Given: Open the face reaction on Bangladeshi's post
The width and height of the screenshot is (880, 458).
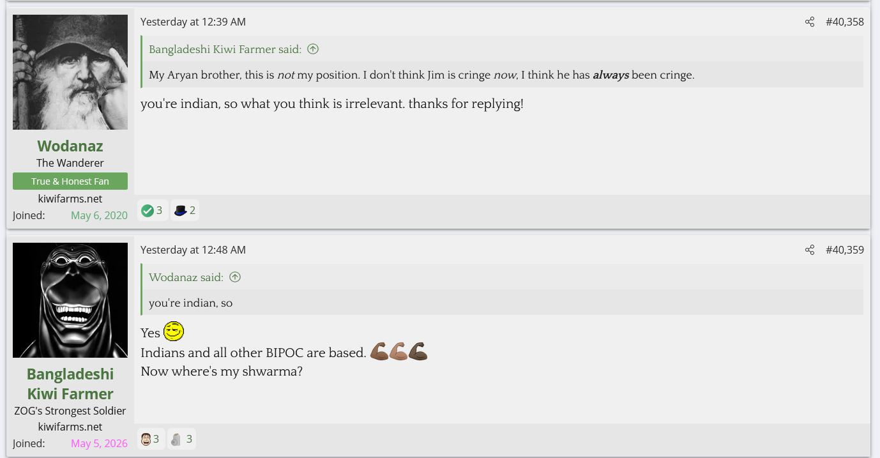Looking at the screenshot, I should pyautogui.click(x=151, y=439).
